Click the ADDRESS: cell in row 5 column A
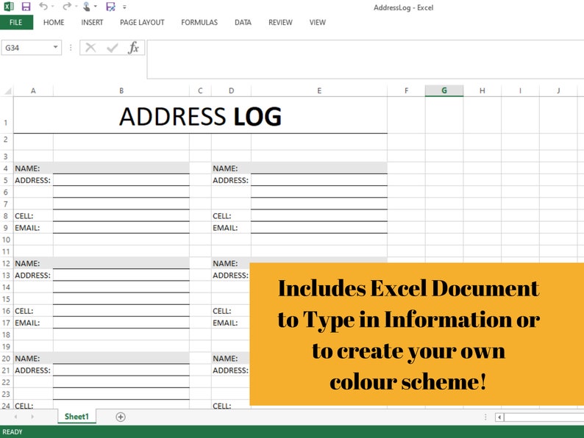The height and width of the screenshot is (438, 584). [33, 180]
